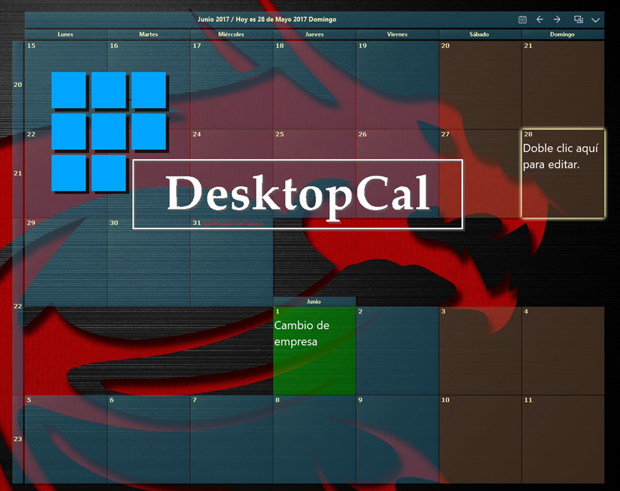Click the Junio month label above June 1
This screenshot has width=620, height=491.
tap(314, 301)
